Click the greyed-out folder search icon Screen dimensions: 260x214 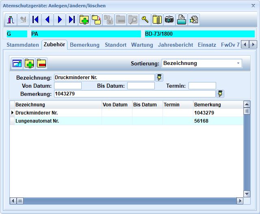coord(133,20)
